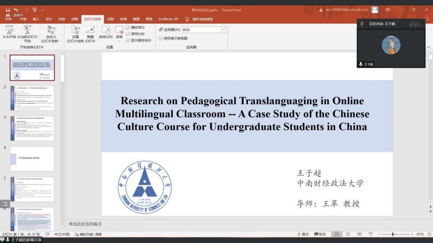Screen dimensions: 433x243
Task: Open Set Up Slide Show (设置幻灯片放映)
Action: click(x=76, y=34)
